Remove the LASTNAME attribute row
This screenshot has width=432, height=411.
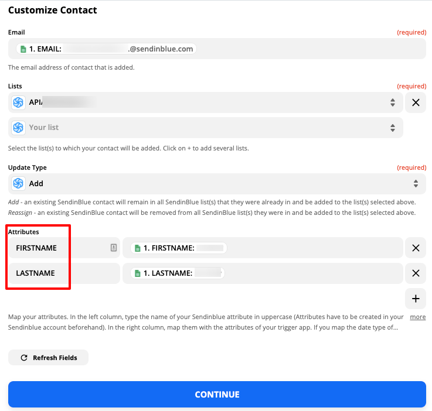[416, 273]
